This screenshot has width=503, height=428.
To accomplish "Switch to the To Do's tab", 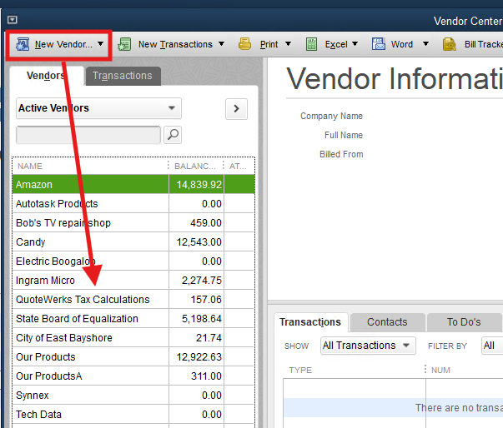I will tap(465, 322).
